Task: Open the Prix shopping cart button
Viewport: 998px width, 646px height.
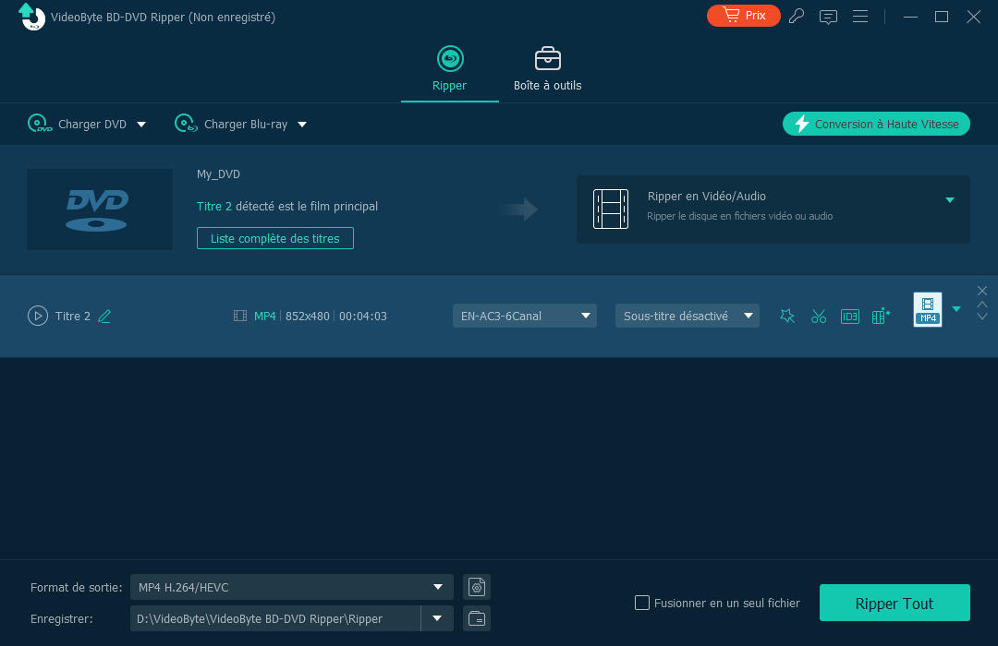Action: [743, 16]
